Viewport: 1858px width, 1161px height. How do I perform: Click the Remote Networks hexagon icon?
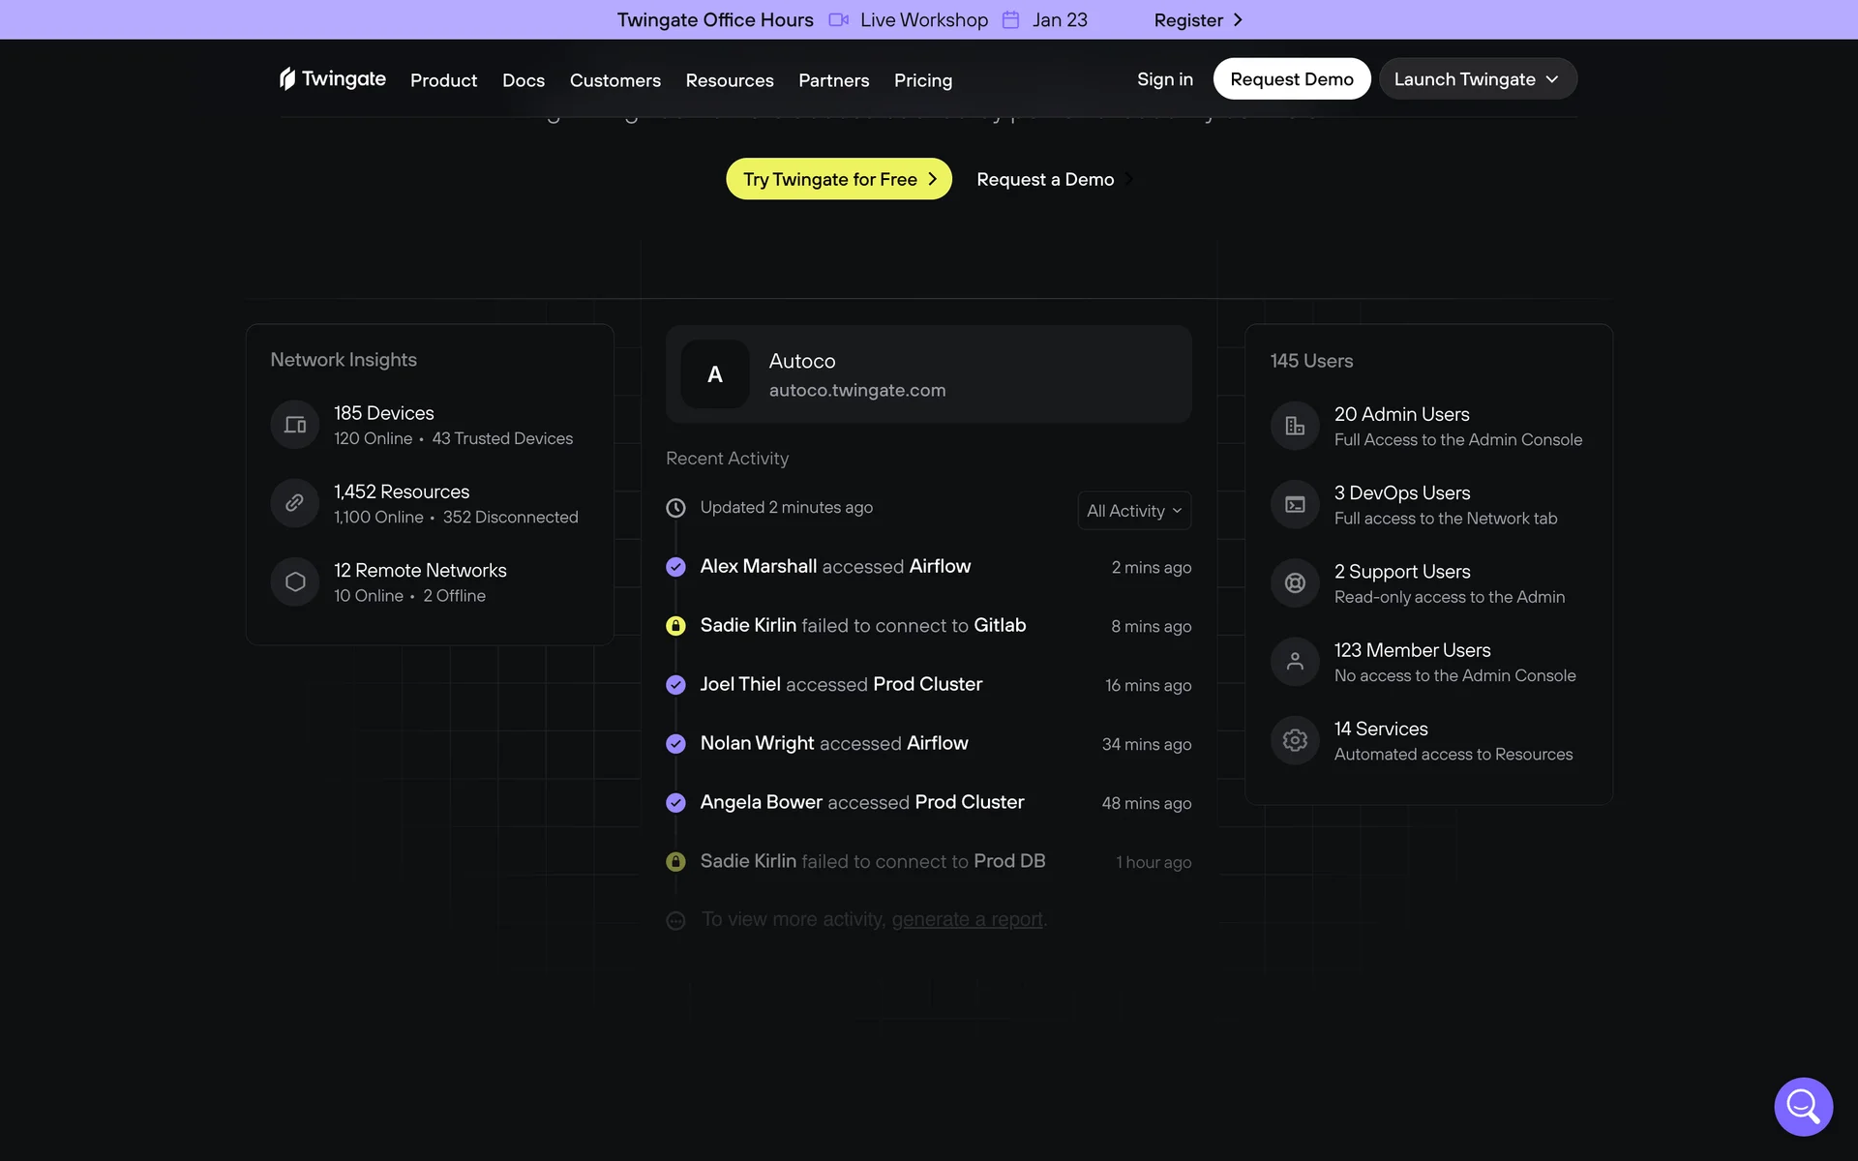295,581
